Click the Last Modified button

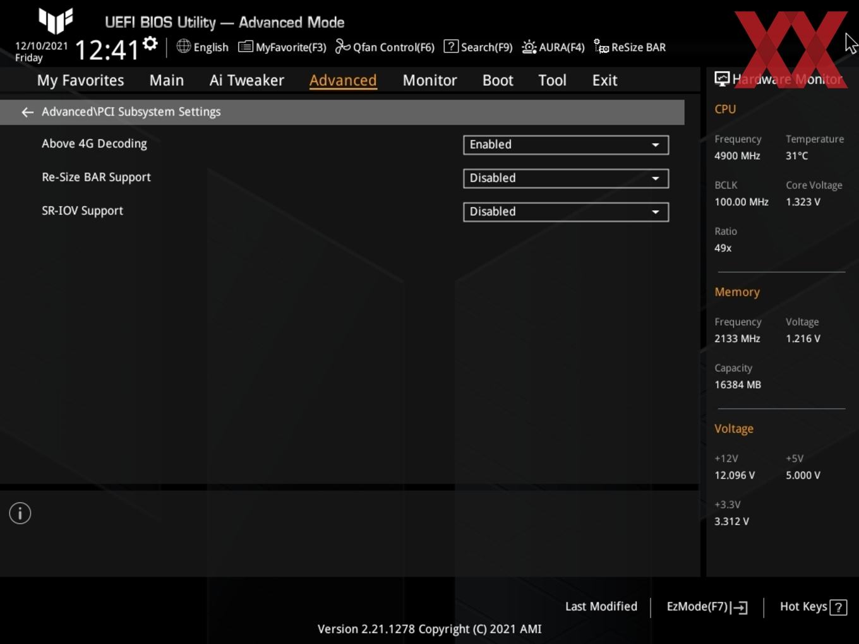601,606
